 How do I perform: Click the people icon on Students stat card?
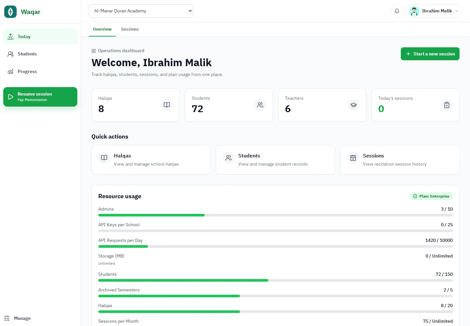260,105
